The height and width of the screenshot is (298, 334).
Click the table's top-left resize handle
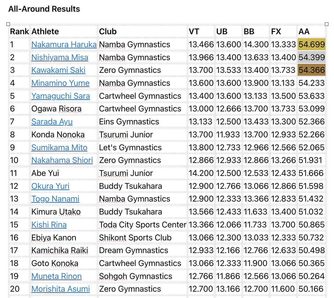[x=8, y=24]
